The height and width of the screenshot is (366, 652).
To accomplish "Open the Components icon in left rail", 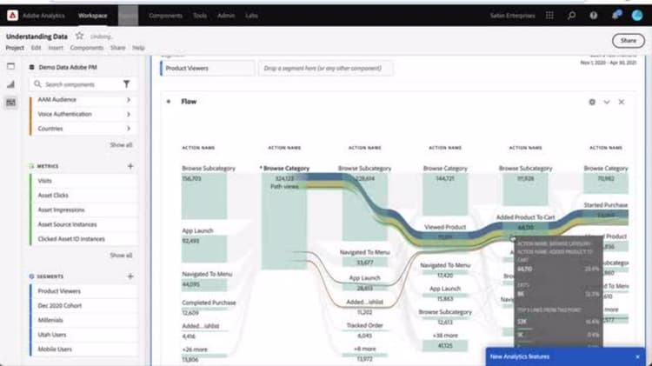I will pos(10,103).
